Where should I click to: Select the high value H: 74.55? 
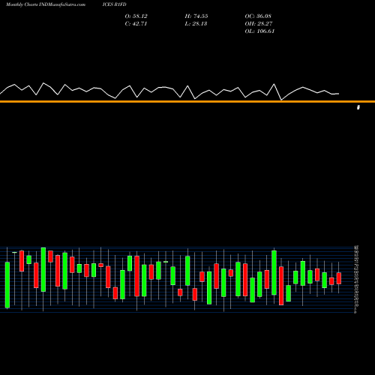point(196,16)
